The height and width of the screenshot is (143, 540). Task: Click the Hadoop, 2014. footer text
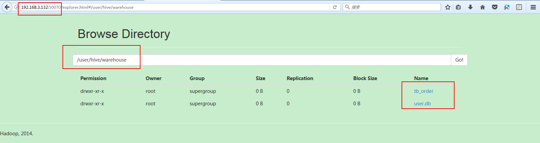click(17, 134)
